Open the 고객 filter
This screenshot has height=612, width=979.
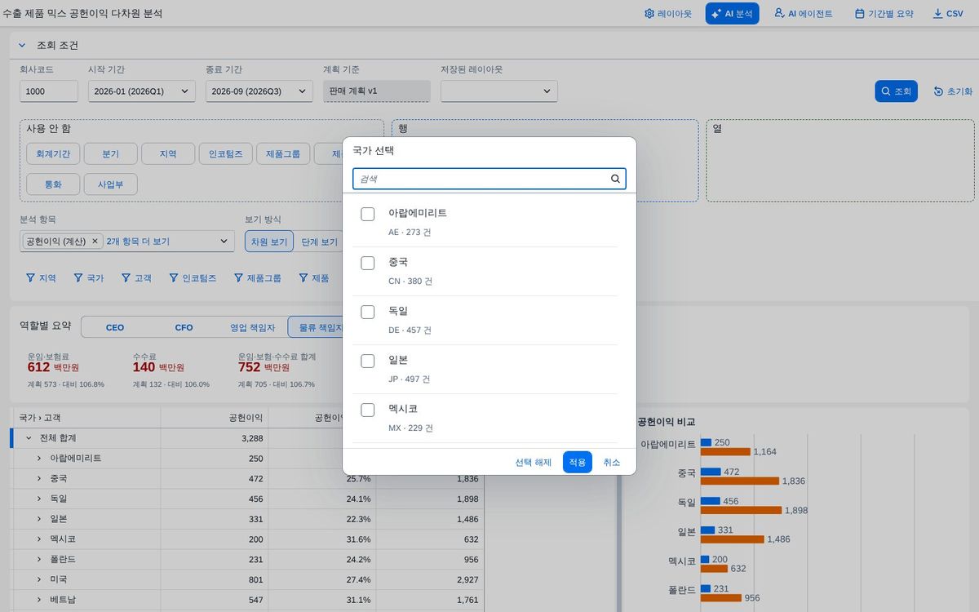136,278
